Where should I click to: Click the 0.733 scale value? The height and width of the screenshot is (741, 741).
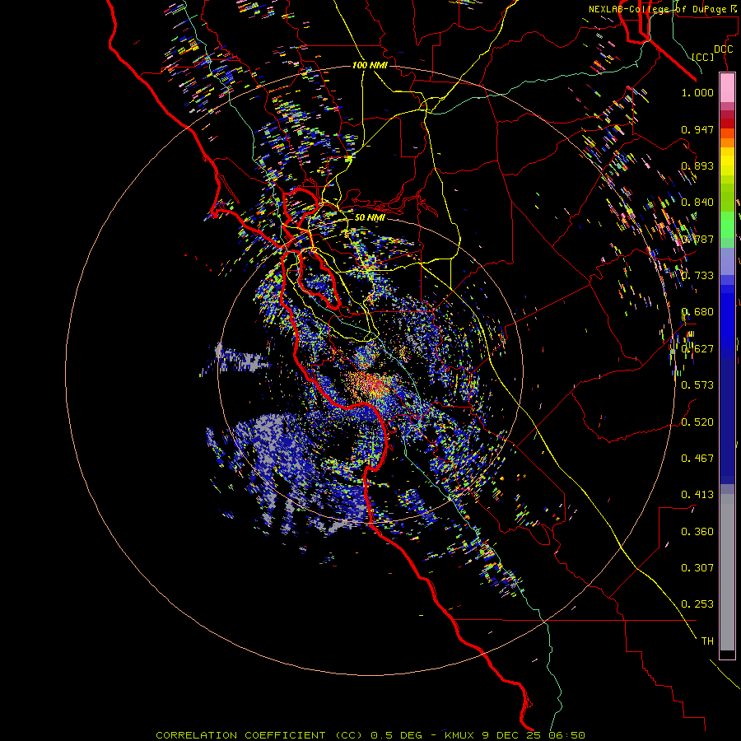tap(697, 276)
